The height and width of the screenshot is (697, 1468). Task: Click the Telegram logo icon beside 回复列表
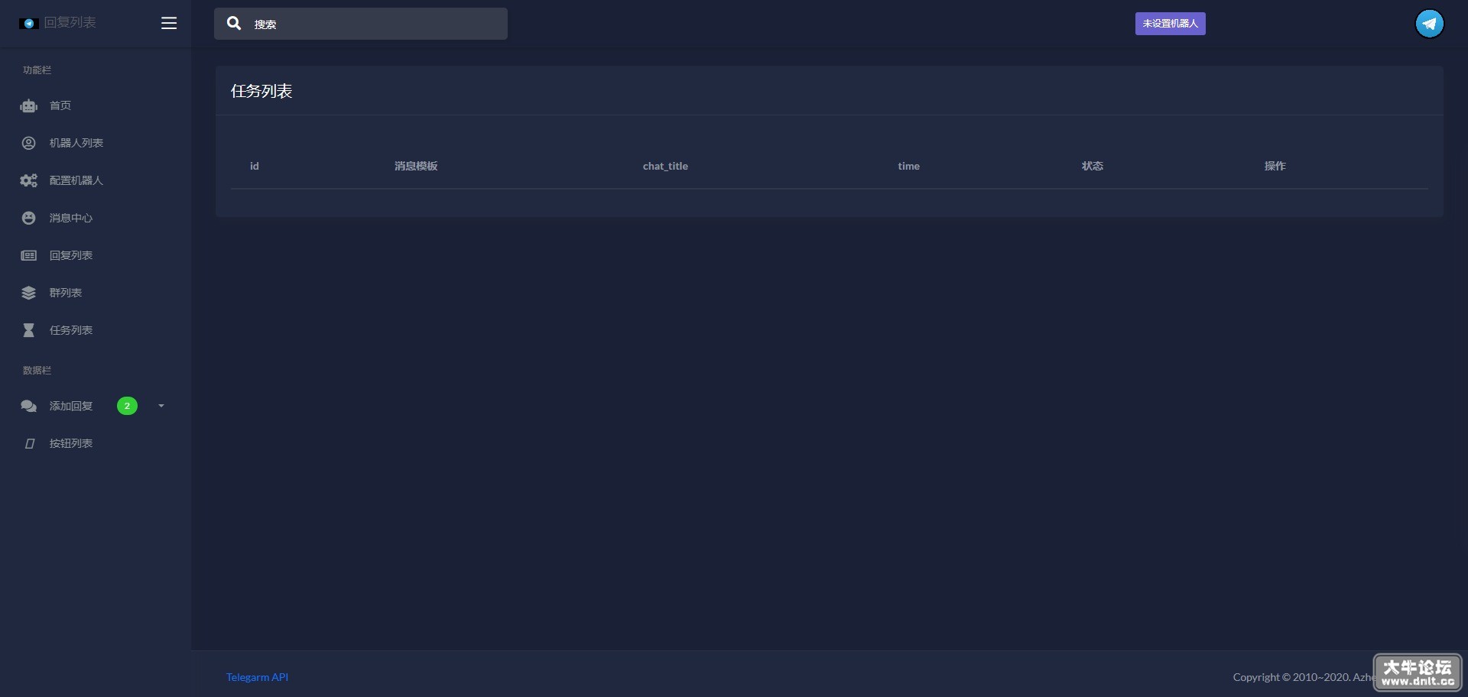(29, 24)
